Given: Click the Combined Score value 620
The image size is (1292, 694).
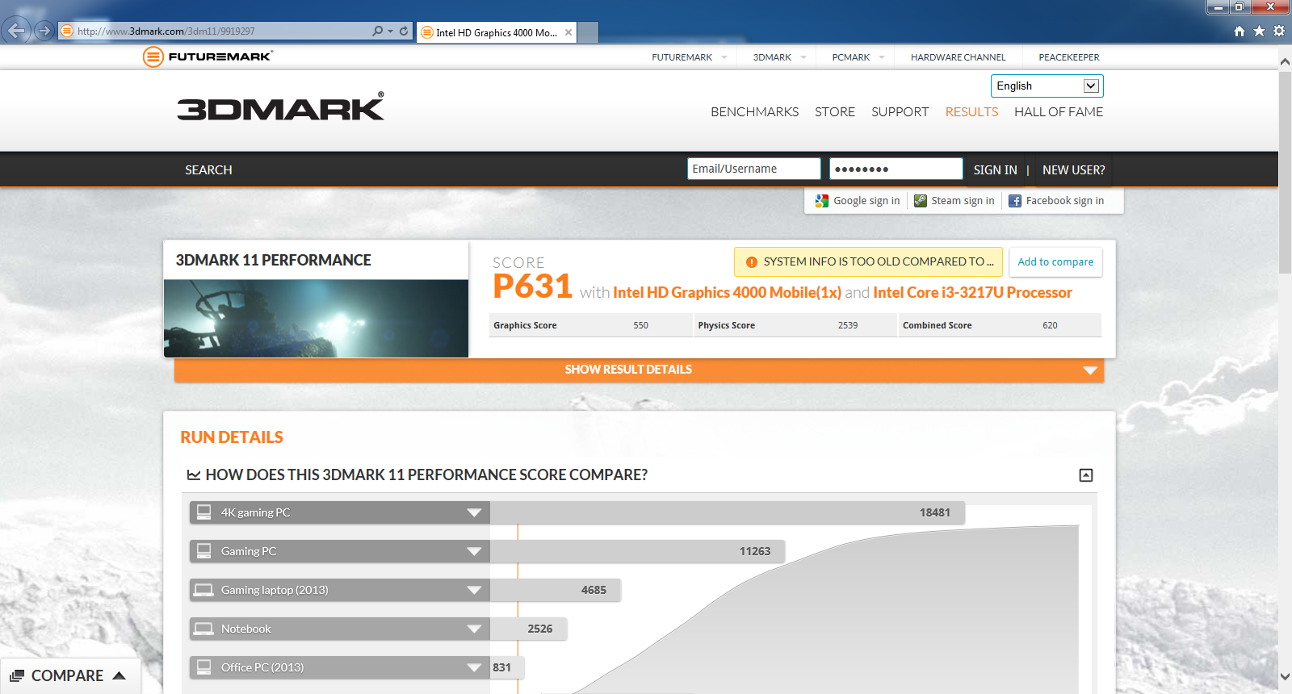Looking at the screenshot, I should [x=1050, y=325].
